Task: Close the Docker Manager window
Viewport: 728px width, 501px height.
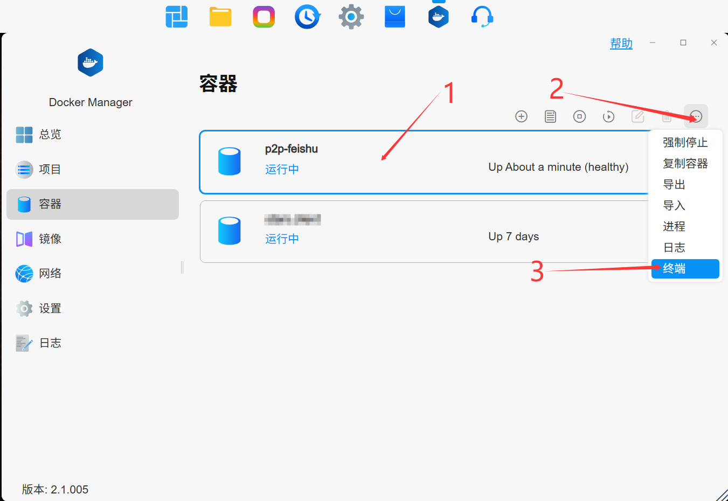Action: click(x=714, y=43)
